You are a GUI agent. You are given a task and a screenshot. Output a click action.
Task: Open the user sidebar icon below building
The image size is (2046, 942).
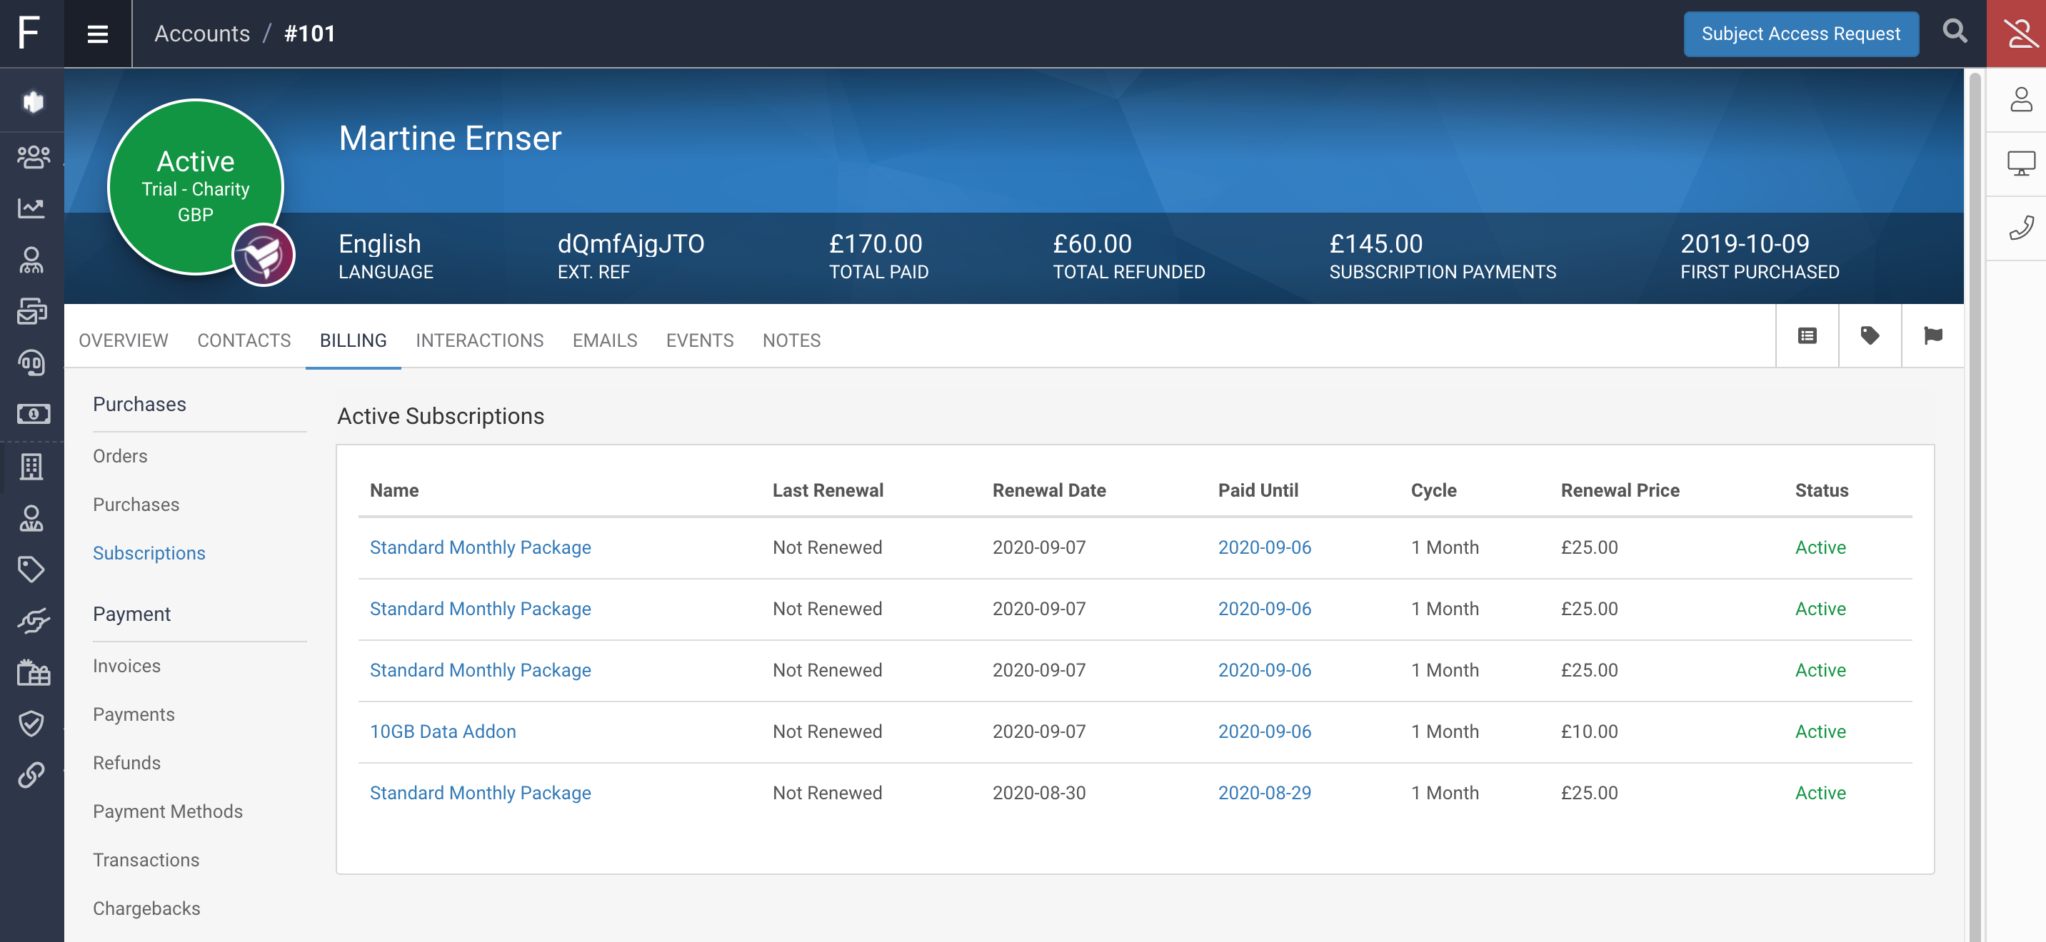31,518
